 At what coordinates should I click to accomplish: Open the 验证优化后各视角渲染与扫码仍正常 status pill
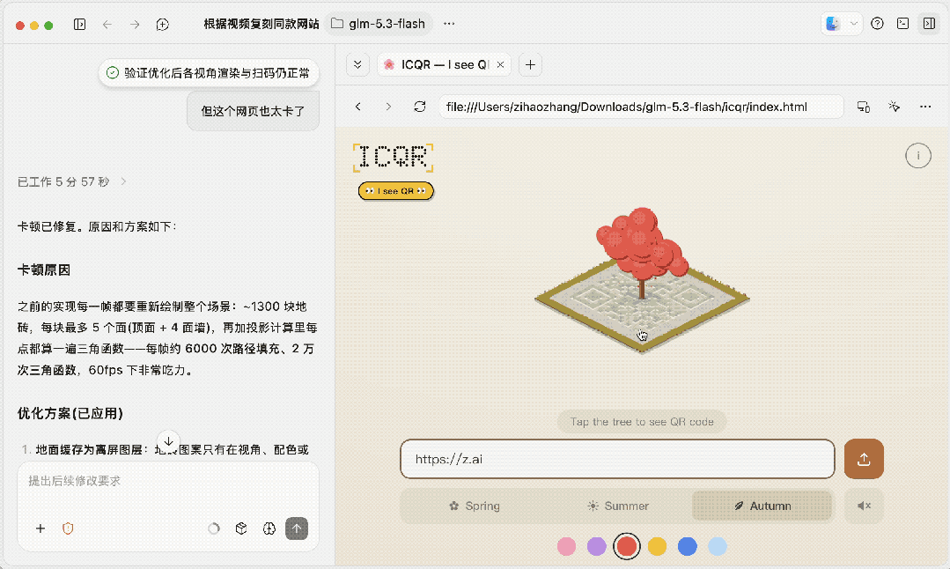click(209, 73)
